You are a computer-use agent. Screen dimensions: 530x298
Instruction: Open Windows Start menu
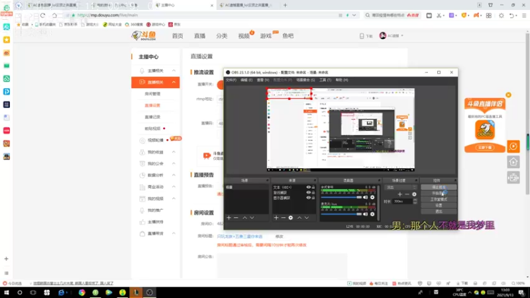click(x=7, y=292)
